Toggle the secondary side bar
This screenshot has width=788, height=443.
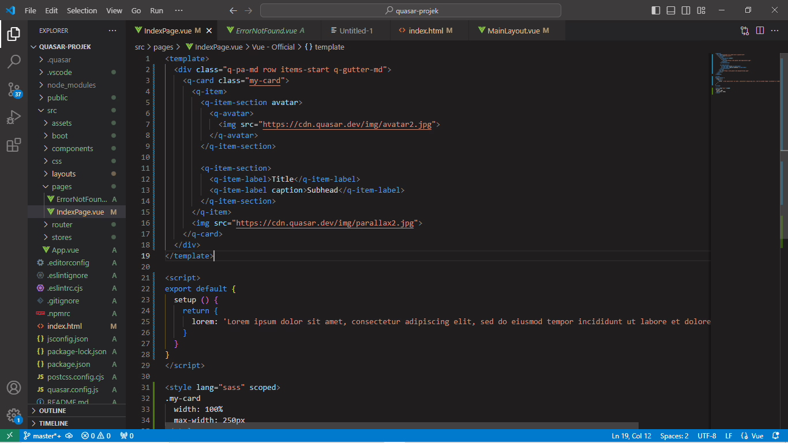tap(686, 10)
